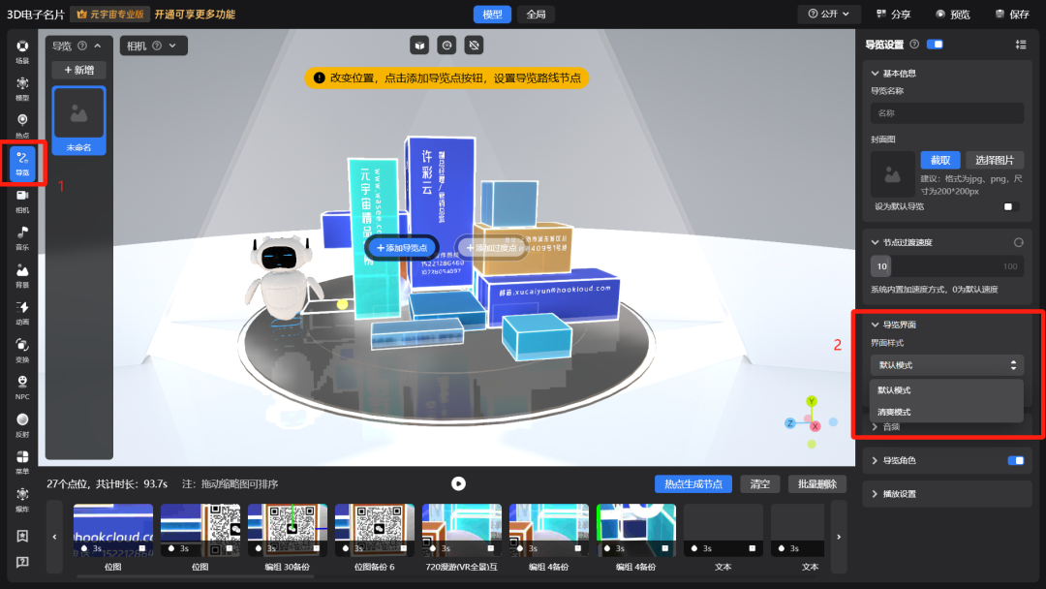This screenshot has height=589, width=1046.
Task: Reset 节点过渡速度 with the circular icon
Action: pyautogui.click(x=1019, y=242)
